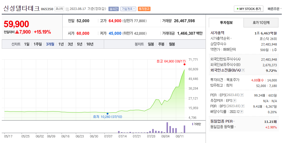Click the 신성델타테크 stock name
Viewport: 282px width, 143px height.
tap(21, 8)
